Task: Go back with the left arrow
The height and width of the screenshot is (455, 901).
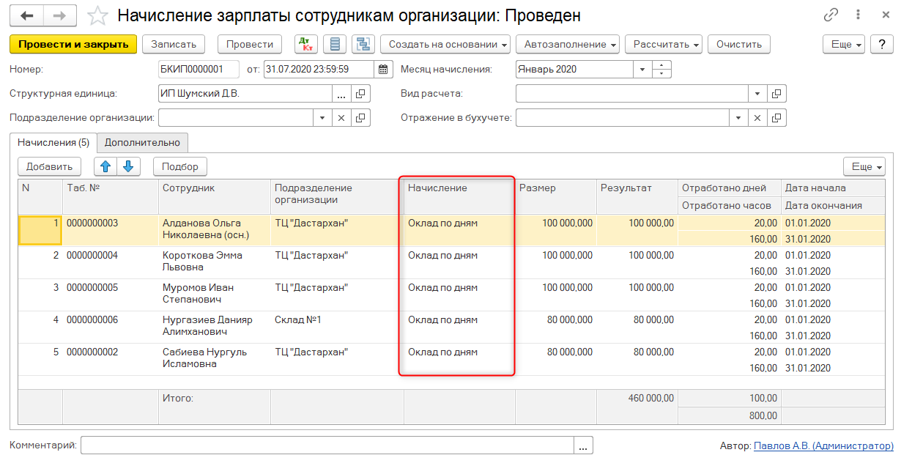Action: pyautogui.click(x=26, y=15)
